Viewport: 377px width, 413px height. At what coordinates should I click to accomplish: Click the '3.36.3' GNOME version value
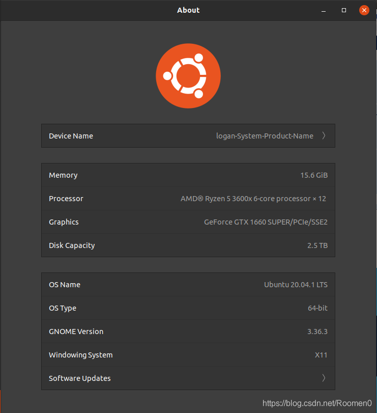tap(317, 332)
